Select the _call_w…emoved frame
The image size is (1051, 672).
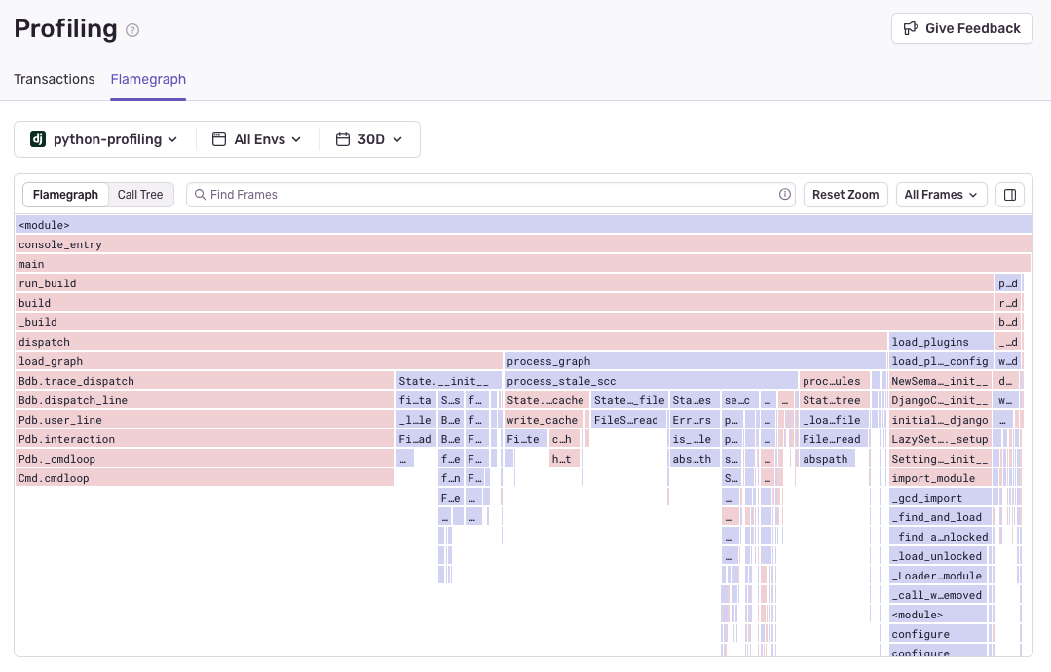(939, 594)
